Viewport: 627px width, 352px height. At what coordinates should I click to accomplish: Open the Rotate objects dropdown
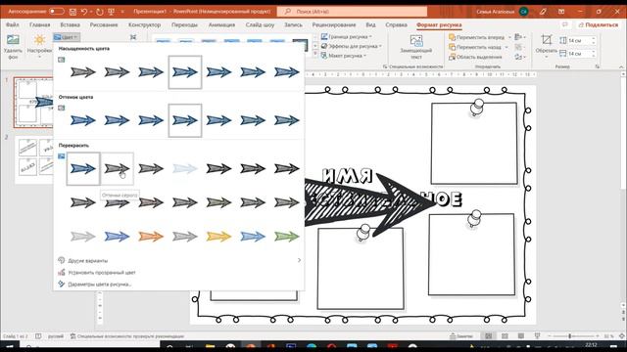point(520,57)
